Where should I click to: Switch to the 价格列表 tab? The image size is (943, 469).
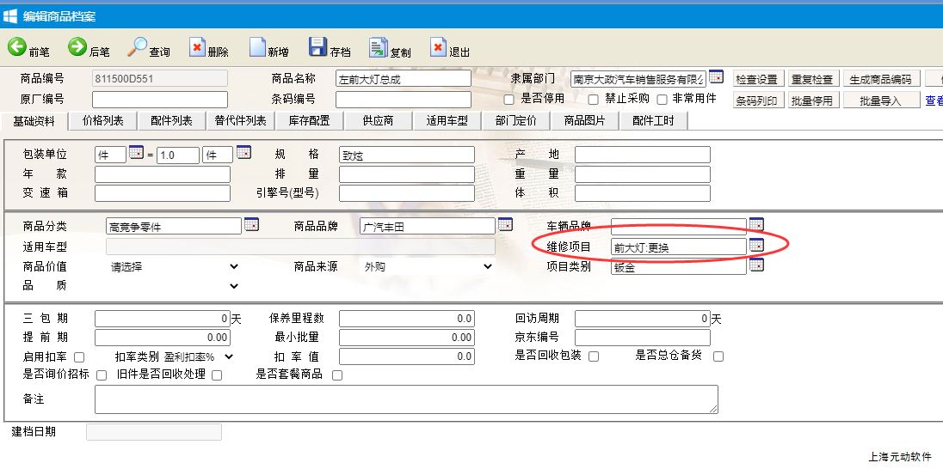coord(103,121)
